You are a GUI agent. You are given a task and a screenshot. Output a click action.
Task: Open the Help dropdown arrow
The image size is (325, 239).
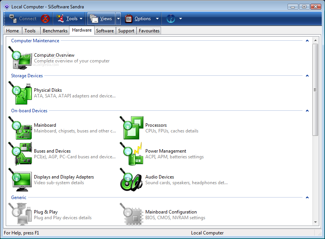click(180, 19)
